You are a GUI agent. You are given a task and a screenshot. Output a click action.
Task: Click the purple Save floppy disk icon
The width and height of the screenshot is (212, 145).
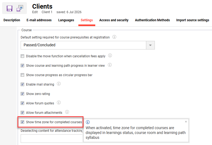(x=9, y=8)
